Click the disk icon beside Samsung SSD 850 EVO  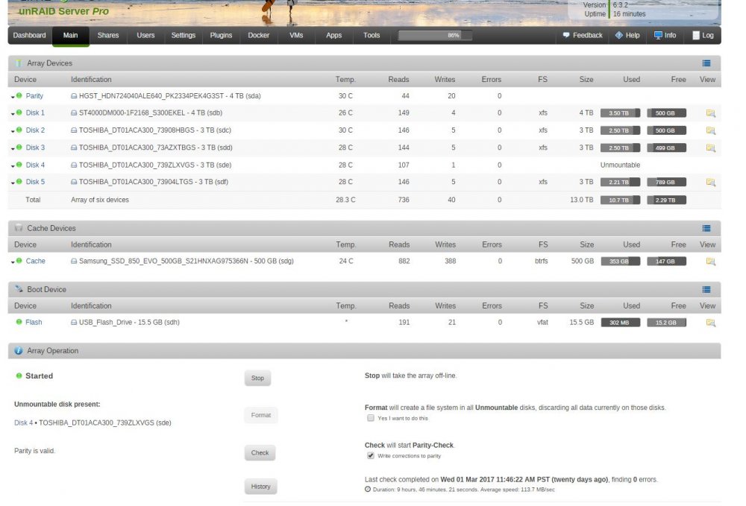point(74,262)
